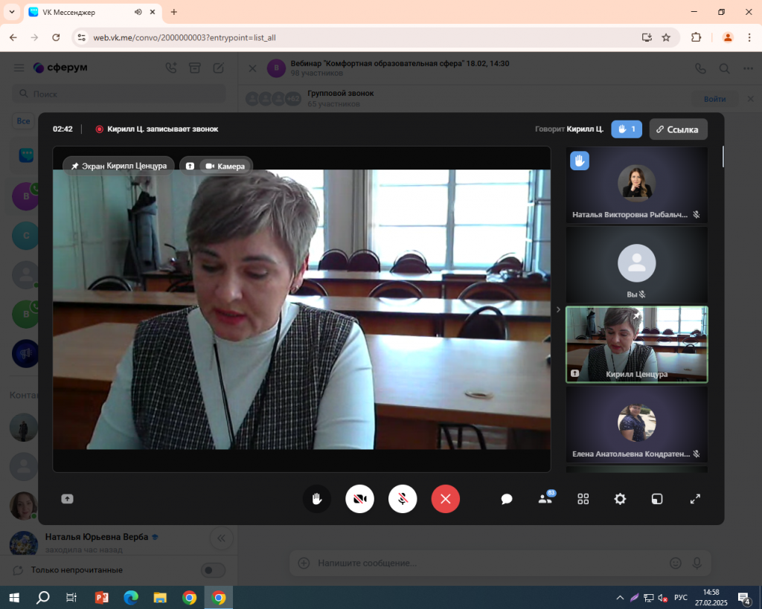The image size is (762, 609).
Task: Show the participants list
Action: [545, 499]
